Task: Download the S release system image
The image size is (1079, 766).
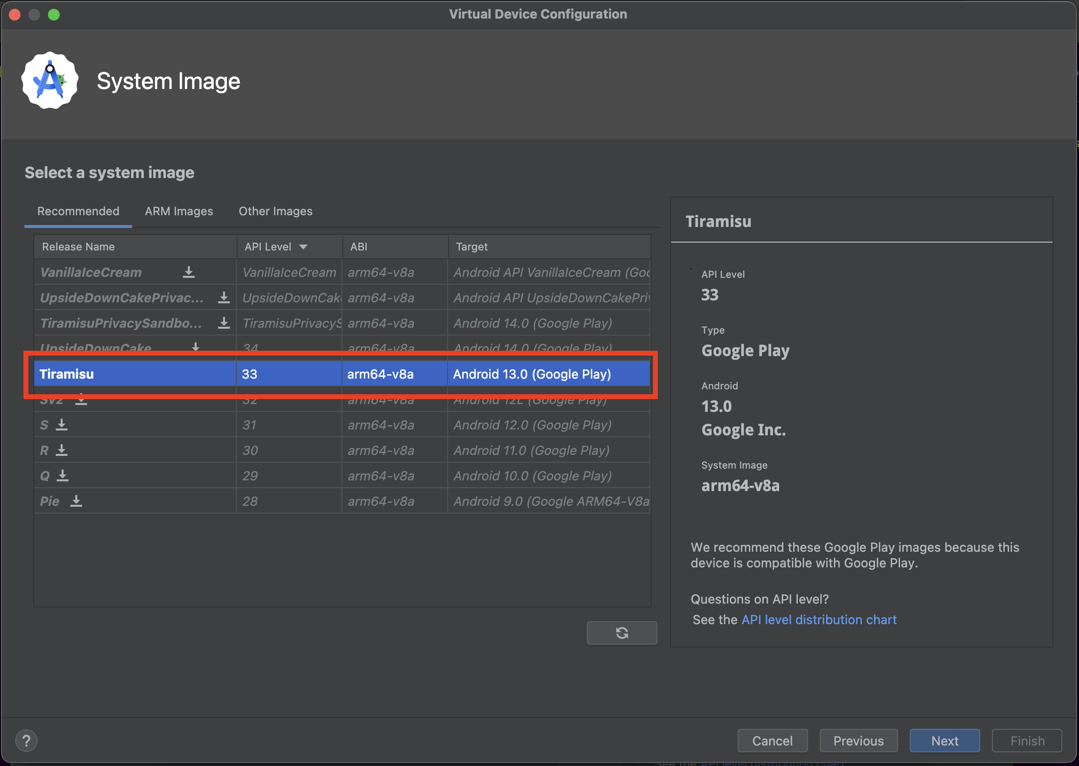Action: 62,425
